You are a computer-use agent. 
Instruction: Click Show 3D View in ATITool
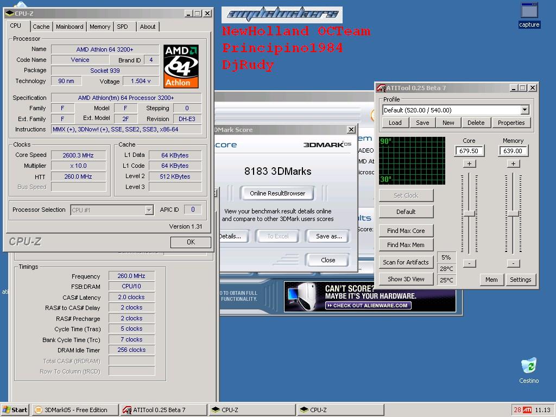406,279
